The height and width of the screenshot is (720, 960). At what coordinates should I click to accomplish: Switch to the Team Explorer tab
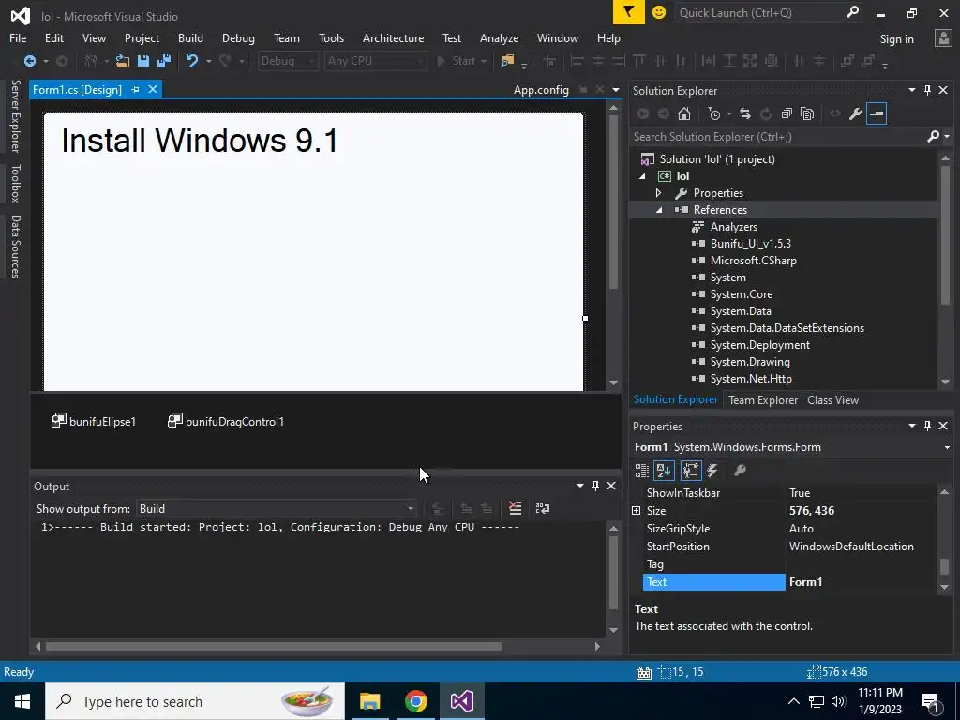(x=763, y=399)
